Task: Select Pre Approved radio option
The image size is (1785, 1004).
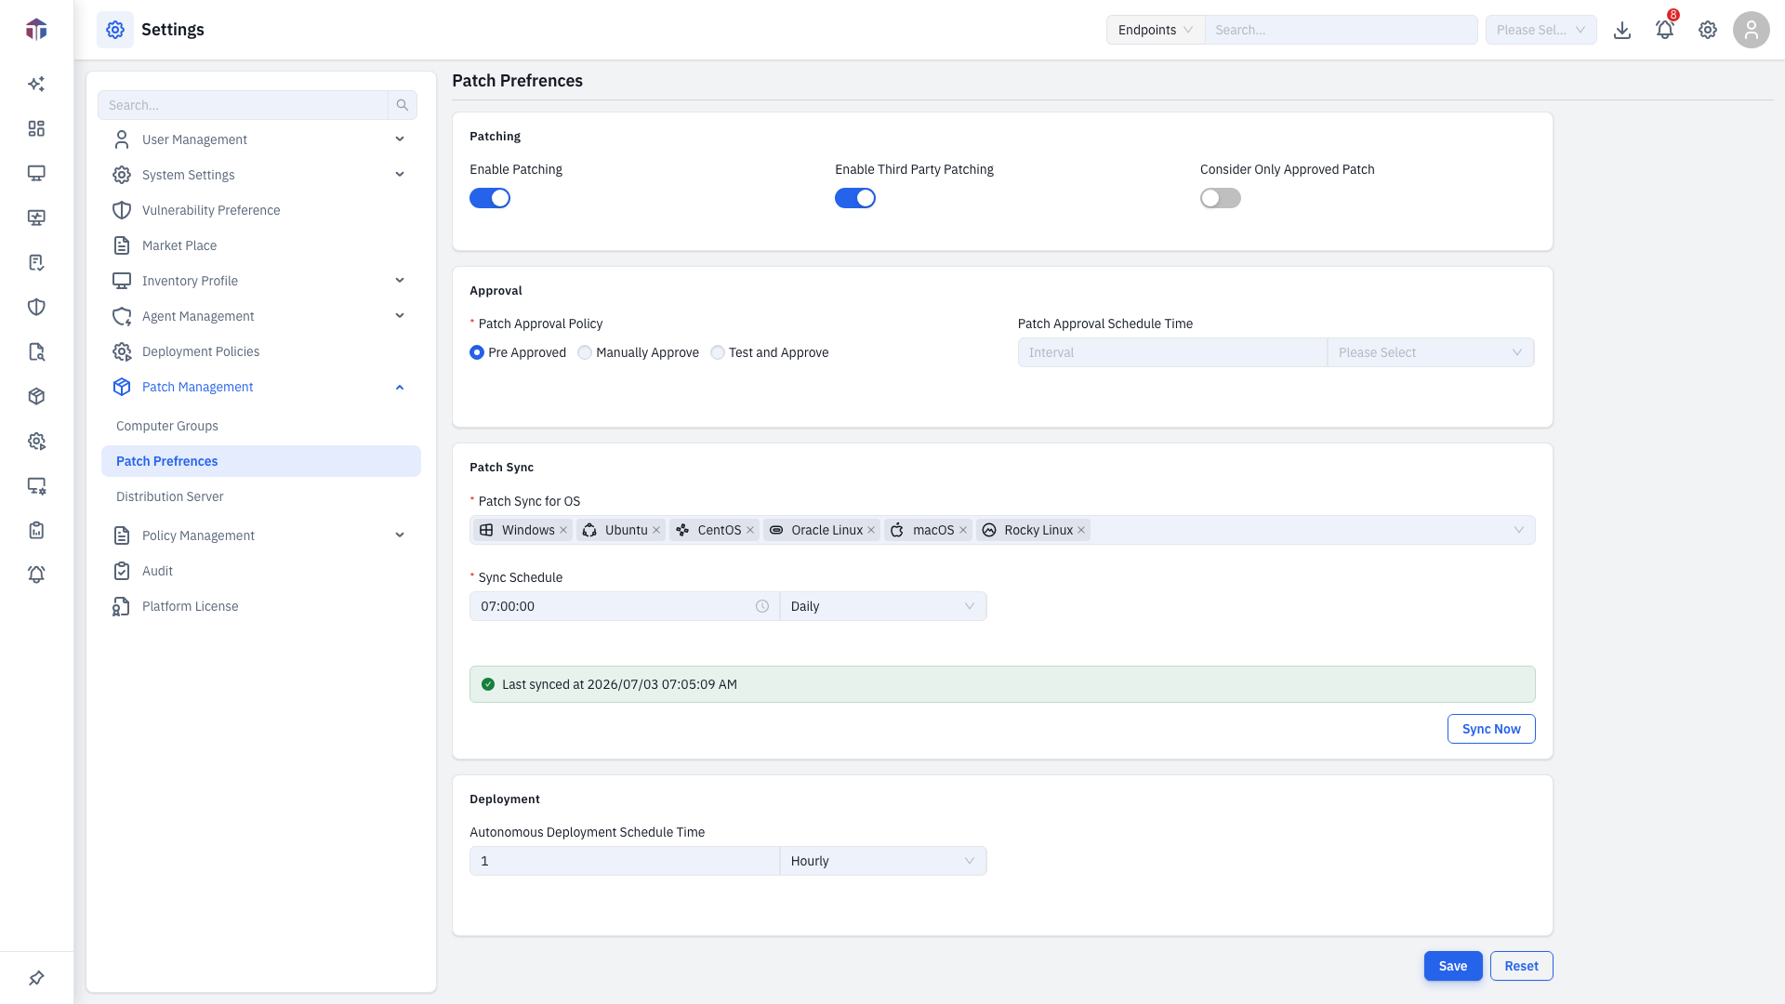Action: pyautogui.click(x=477, y=352)
